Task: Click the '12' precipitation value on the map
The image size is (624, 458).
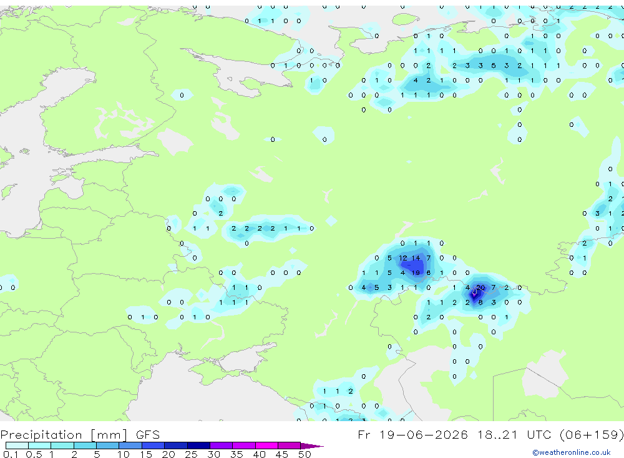Action: [x=402, y=258]
